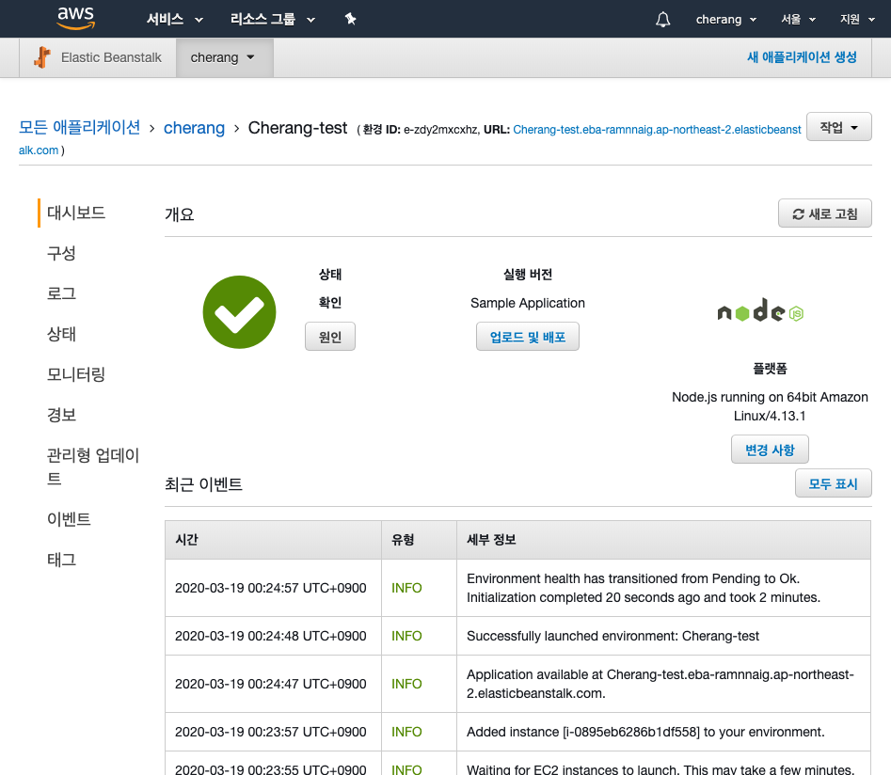Open 모니터링 in the sidebar

[76, 374]
